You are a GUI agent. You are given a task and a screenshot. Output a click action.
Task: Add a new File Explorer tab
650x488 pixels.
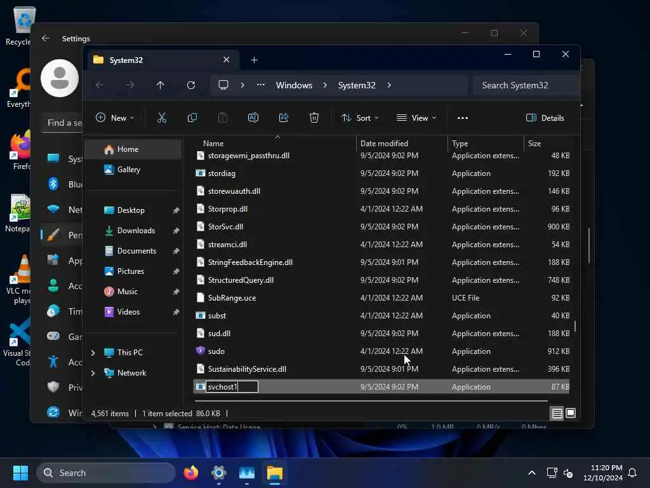pyautogui.click(x=254, y=60)
